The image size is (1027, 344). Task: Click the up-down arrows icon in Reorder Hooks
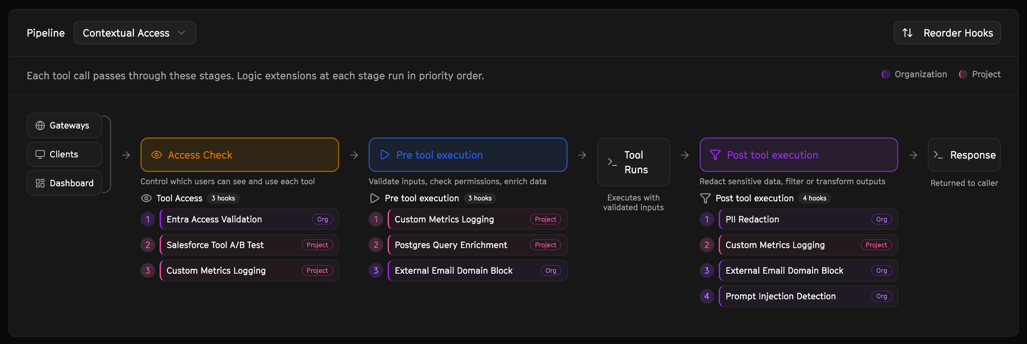[x=907, y=33]
